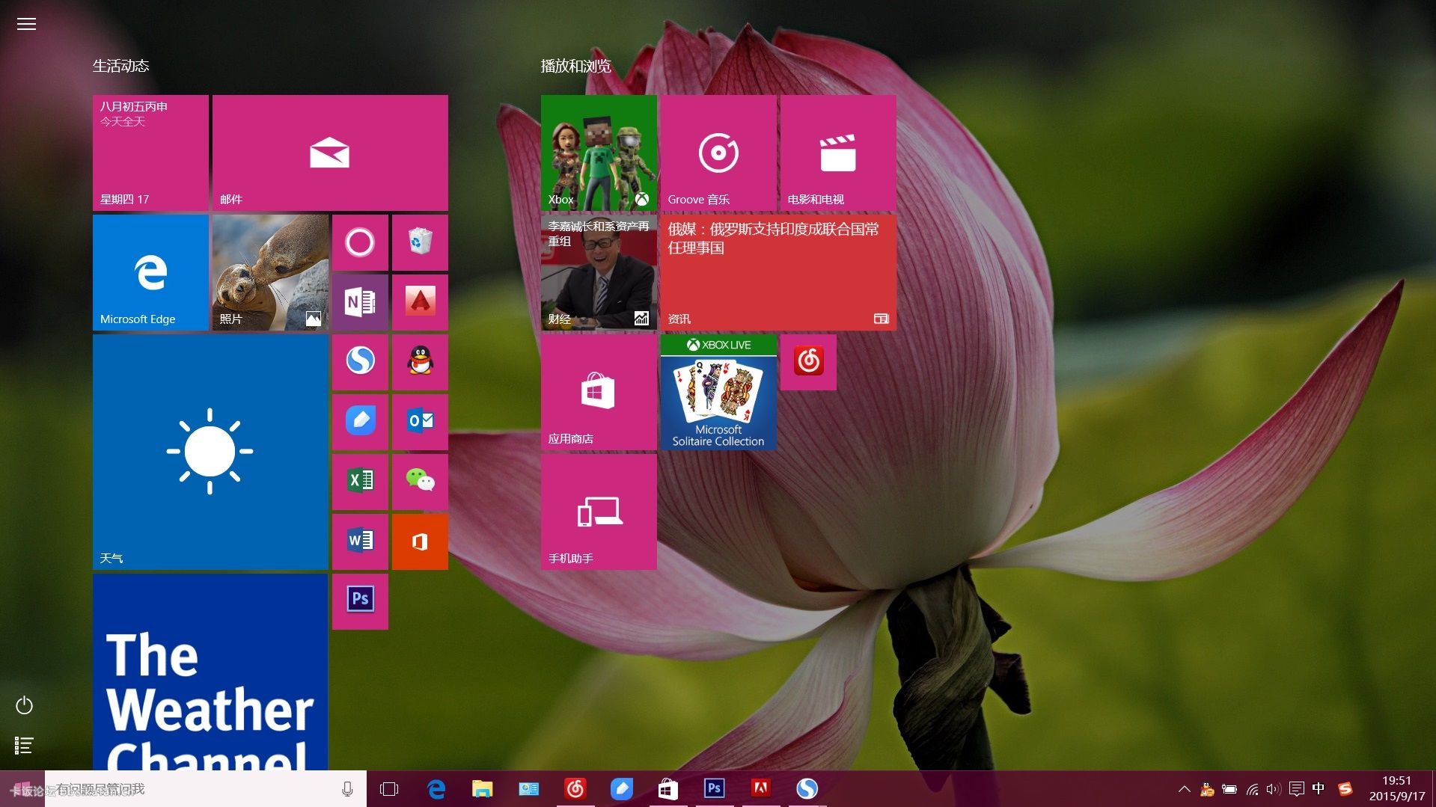Click the 播放和浏览 group header

tap(576, 66)
